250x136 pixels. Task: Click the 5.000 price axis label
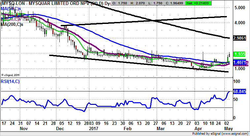pyautogui.click(x=239, y=8)
